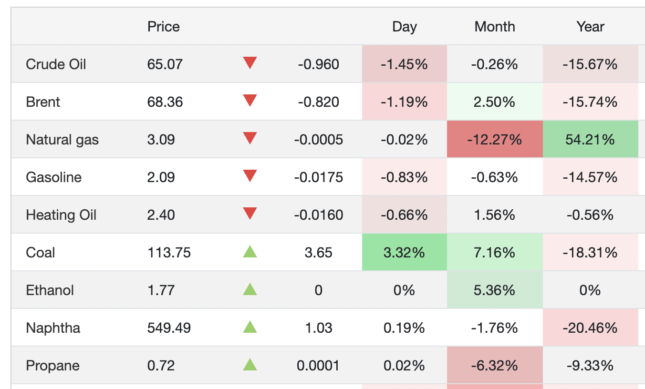Click the 2.50% month cell

click(495, 102)
